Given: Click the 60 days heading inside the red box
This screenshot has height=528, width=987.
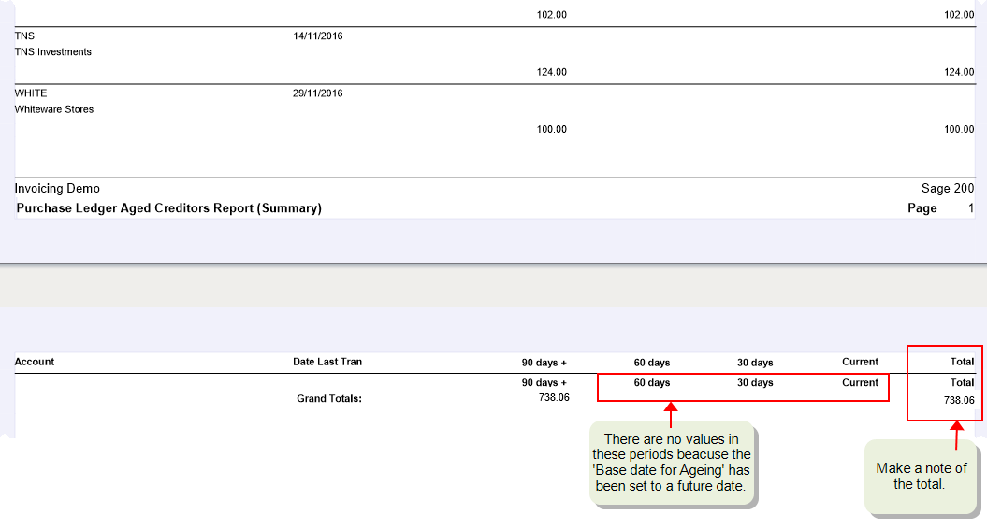Looking at the screenshot, I should tap(652, 383).
